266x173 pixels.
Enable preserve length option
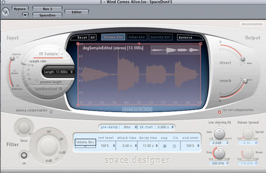click(37, 81)
